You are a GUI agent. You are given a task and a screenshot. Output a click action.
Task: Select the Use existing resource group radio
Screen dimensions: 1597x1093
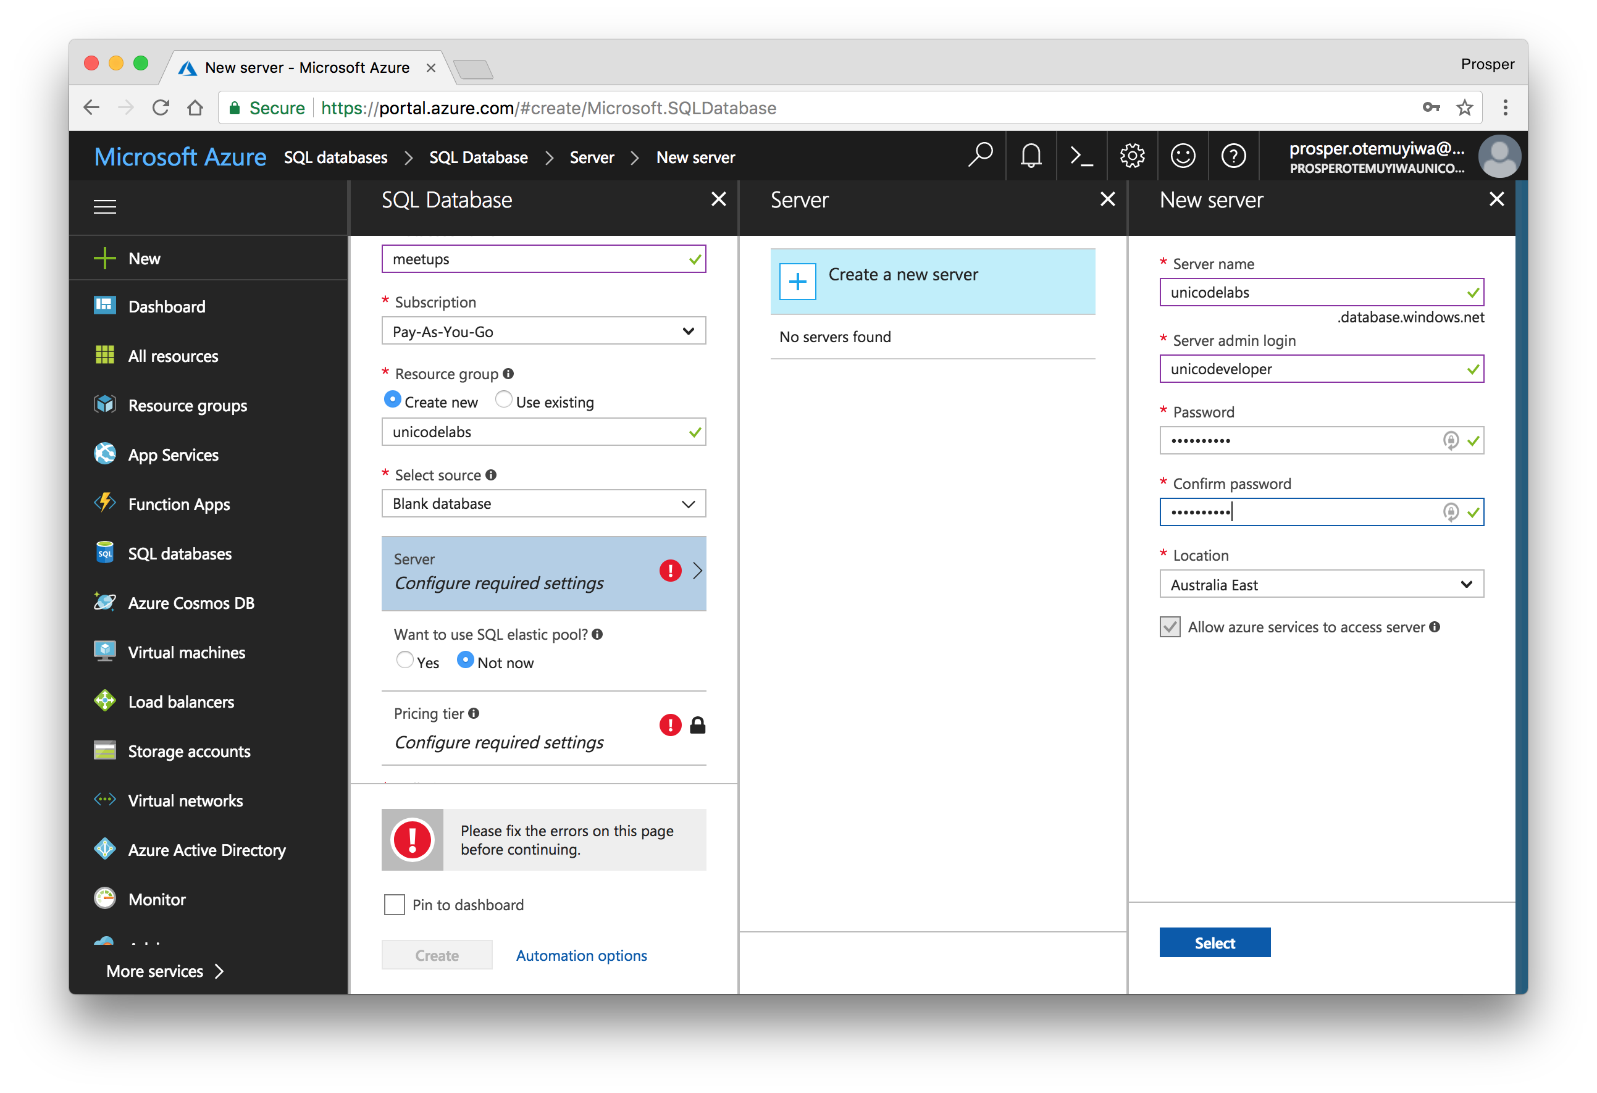pyautogui.click(x=504, y=400)
